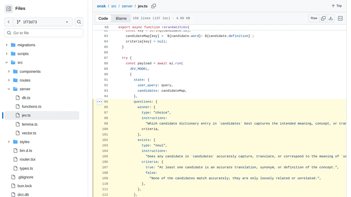Click JEV_MODEL identifier on line 89
Image resolution: width=351 pixels, height=197 pixels.
point(138,69)
